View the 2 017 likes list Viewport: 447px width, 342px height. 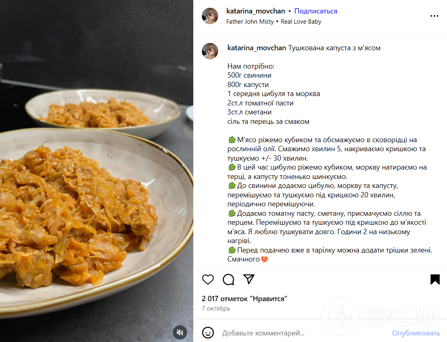click(244, 299)
